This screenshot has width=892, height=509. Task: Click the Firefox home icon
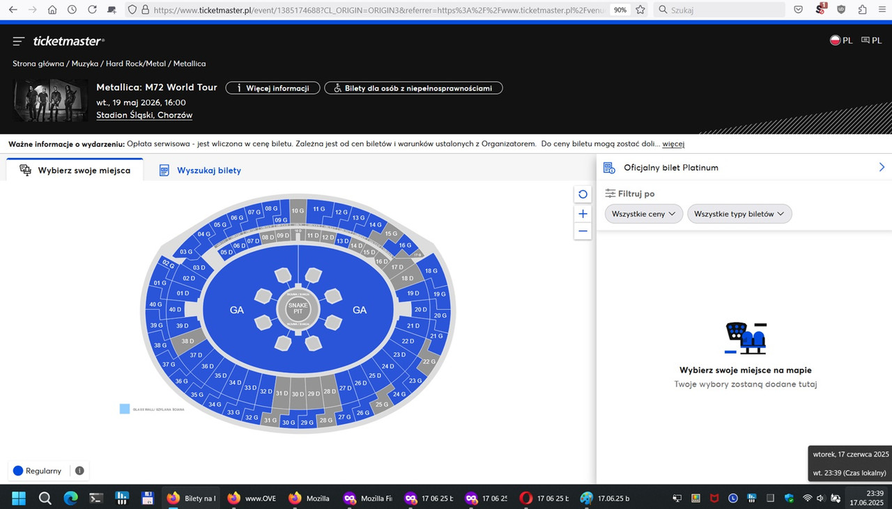[52, 10]
